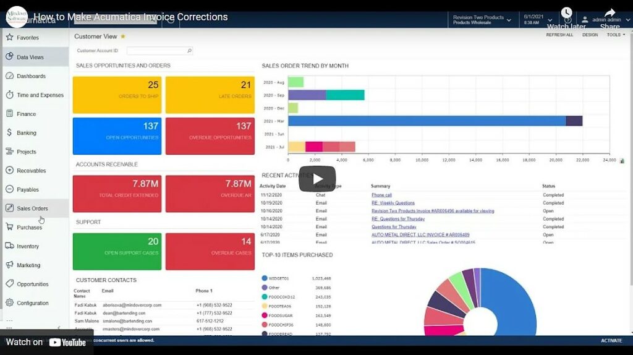The image size is (633, 355).
Task: Open the Phone call activity link
Action: (381, 195)
